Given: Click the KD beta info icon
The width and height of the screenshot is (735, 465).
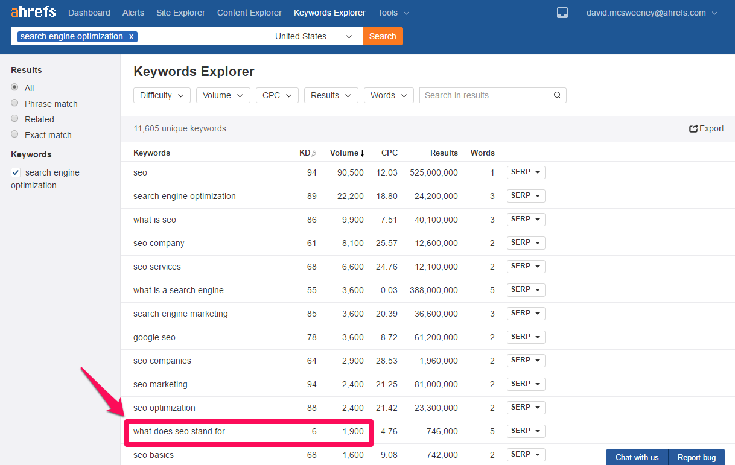Looking at the screenshot, I should point(314,153).
